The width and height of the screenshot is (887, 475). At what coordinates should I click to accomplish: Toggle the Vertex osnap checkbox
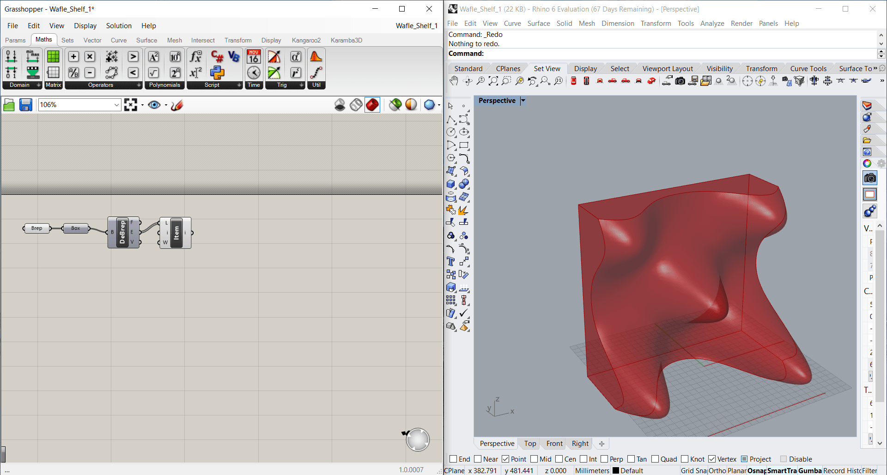[712, 459]
